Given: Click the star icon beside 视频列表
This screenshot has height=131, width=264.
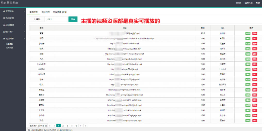Looking at the screenshot, I should point(4,39).
